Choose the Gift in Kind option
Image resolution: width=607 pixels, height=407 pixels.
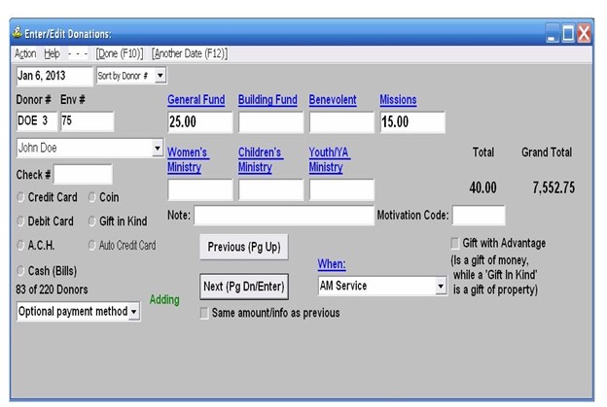[92, 221]
